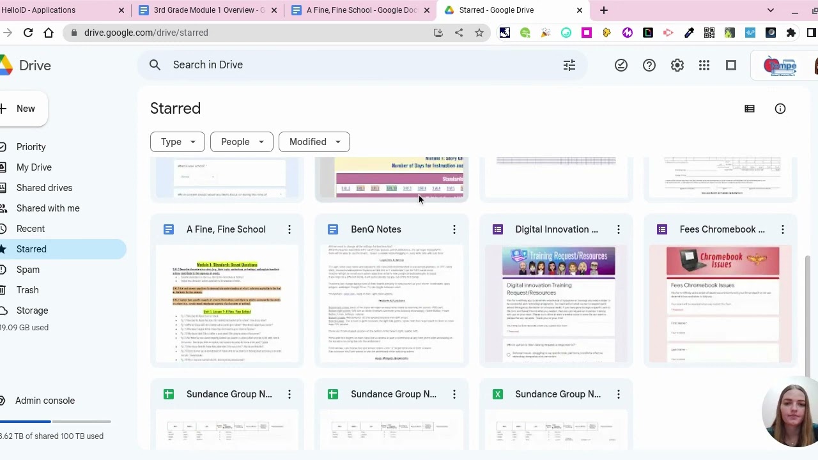This screenshot has width=818, height=460.
Task: Open Drive Settings gear icon
Action: (677, 65)
